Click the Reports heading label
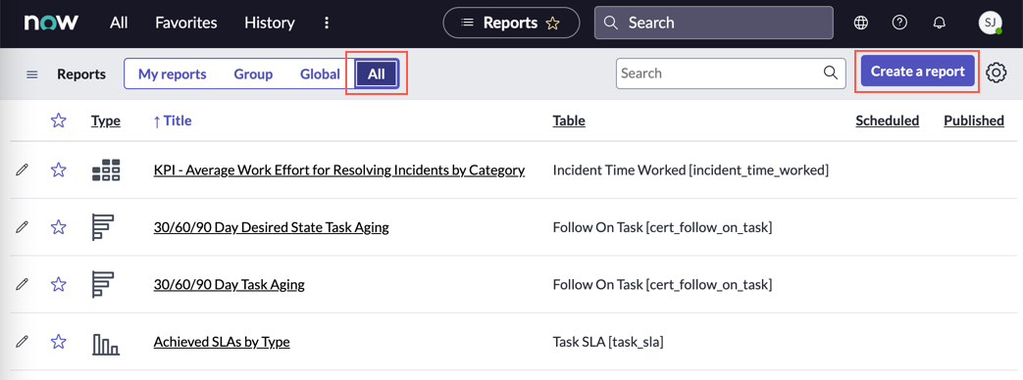Image resolution: width=1023 pixels, height=380 pixels. coord(81,74)
